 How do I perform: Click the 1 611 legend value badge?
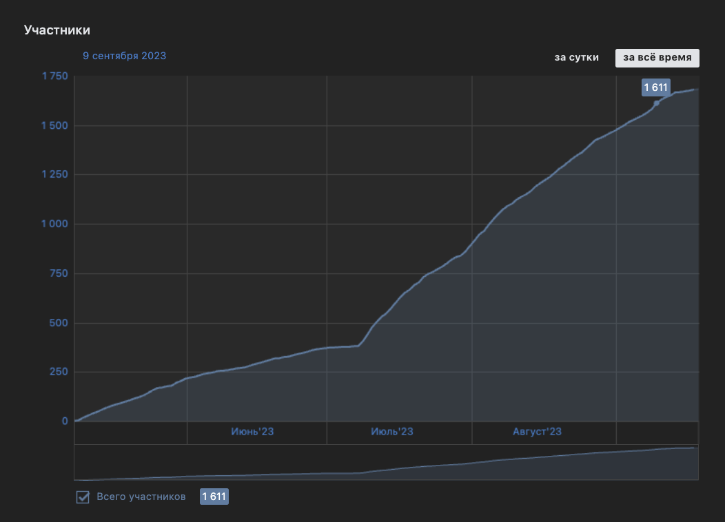(214, 497)
